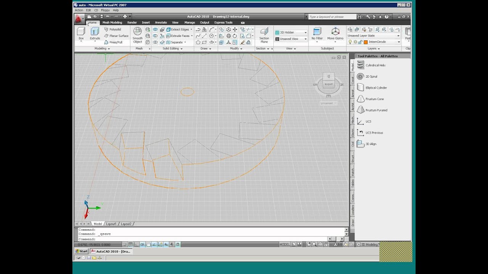Switch to the Layout2 tab
Image resolution: width=488 pixels, height=274 pixels.
pyautogui.click(x=125, y=224)
